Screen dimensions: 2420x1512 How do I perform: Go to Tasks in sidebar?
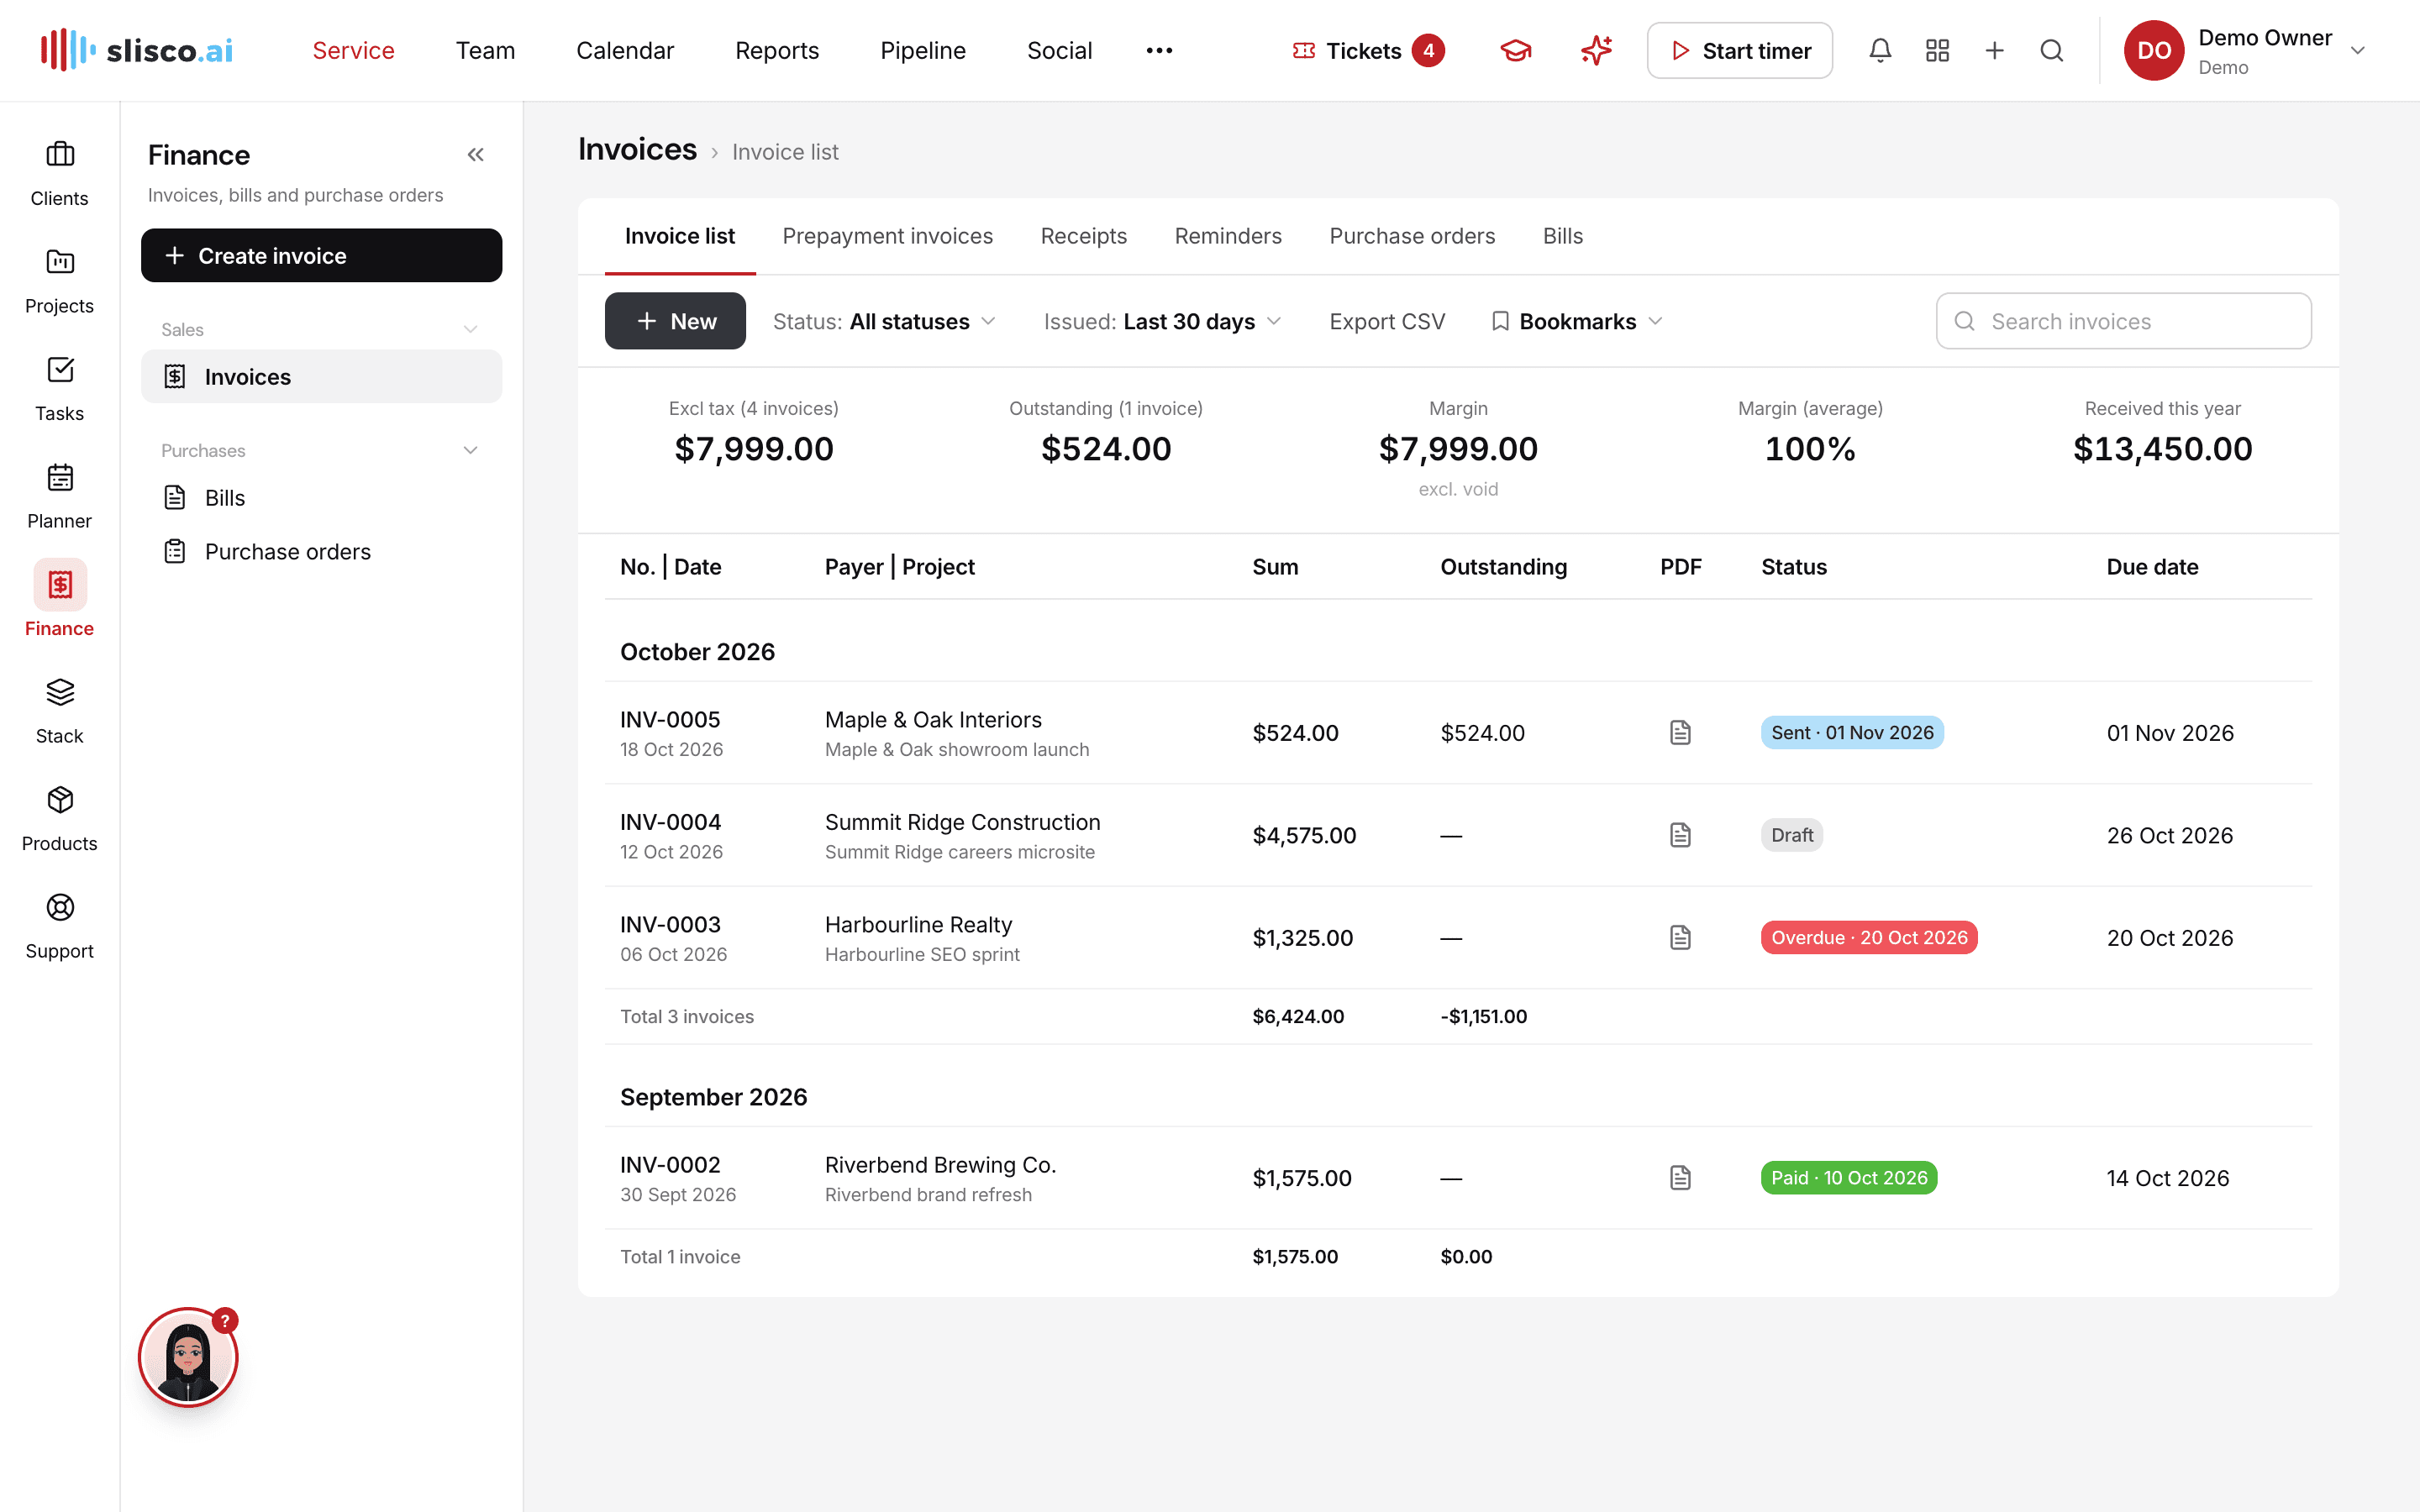pyautogui.click(x=60, y=389)
